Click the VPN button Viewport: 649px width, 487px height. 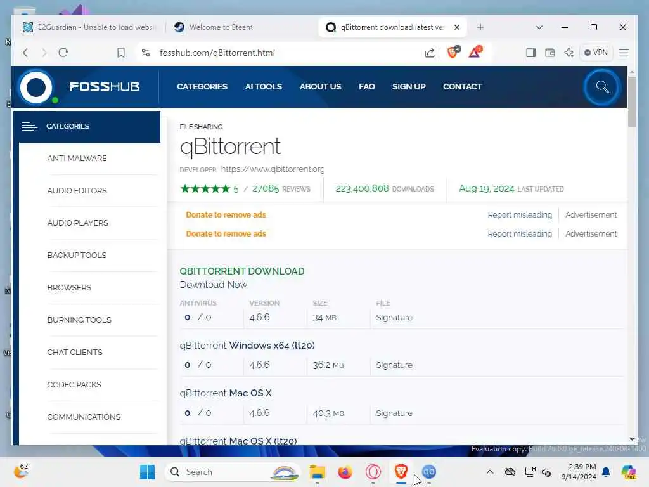[x=596, y=53]
